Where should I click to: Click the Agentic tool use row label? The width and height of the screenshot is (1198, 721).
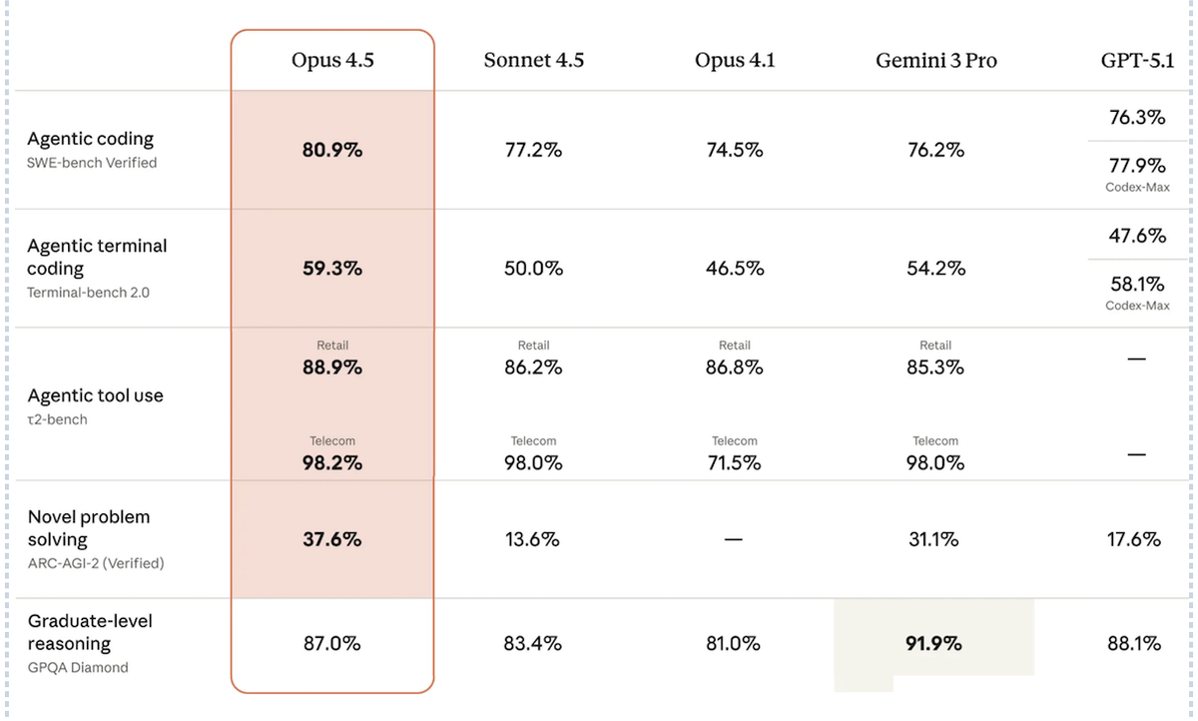coord(96,395)
